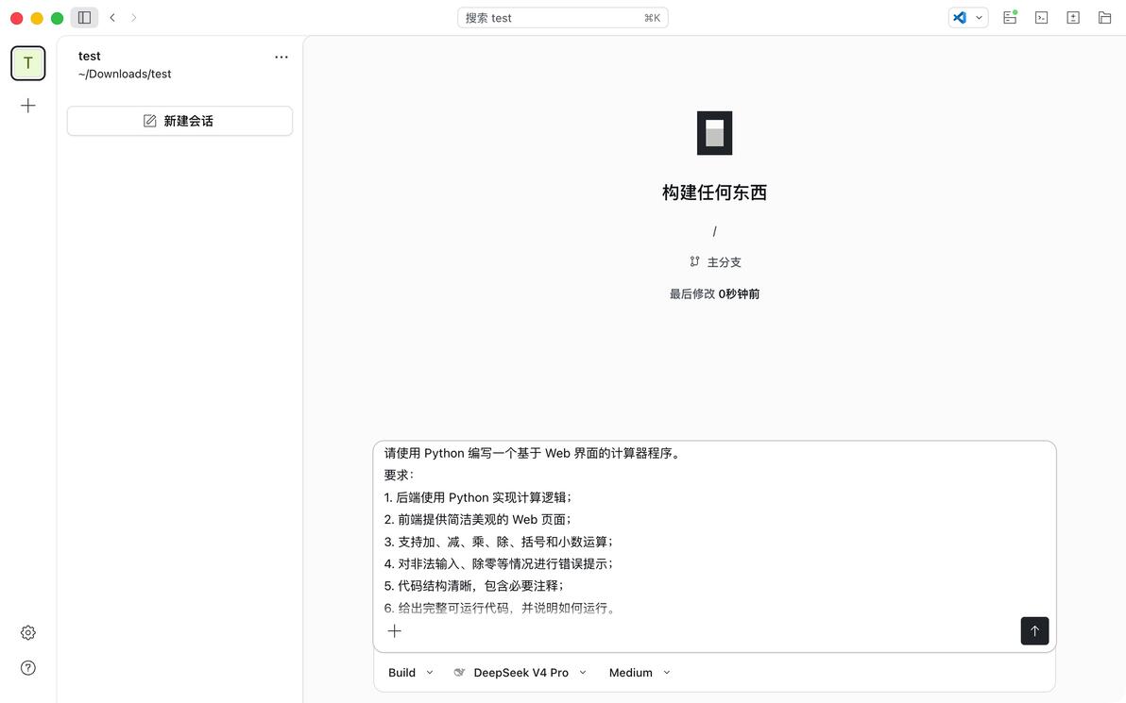Open settings gear in sidebar
This screenshot has width=1126, height=703.
pos(28,632)
